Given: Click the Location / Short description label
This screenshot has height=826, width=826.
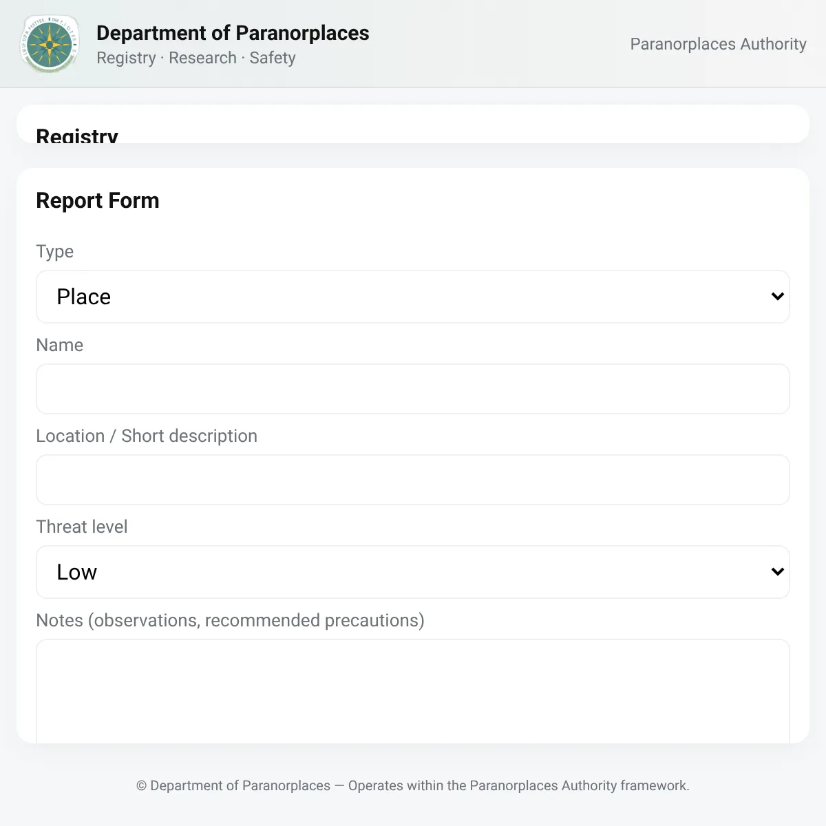Looking at the screenshot, I should click(147, 436).
